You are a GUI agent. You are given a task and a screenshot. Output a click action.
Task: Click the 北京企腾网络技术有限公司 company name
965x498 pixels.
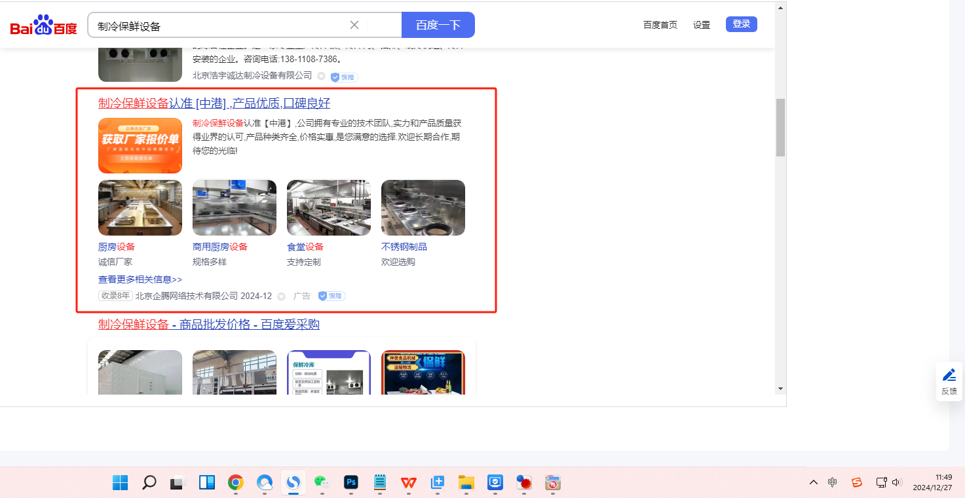pyautogui.click(x=187, y=296)
